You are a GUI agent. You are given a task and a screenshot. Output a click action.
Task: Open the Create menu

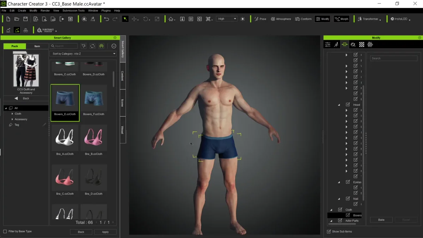tap(22, 11)
